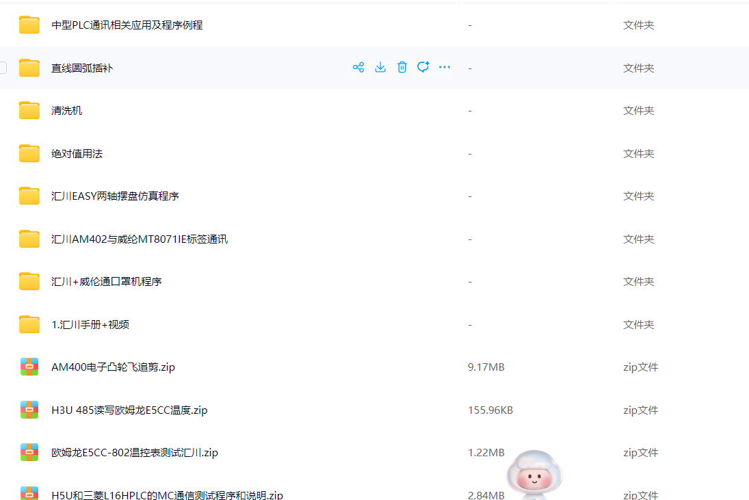Click the share icon for 直线圆弧插补
Screen dimensions: 749x500
358,67
